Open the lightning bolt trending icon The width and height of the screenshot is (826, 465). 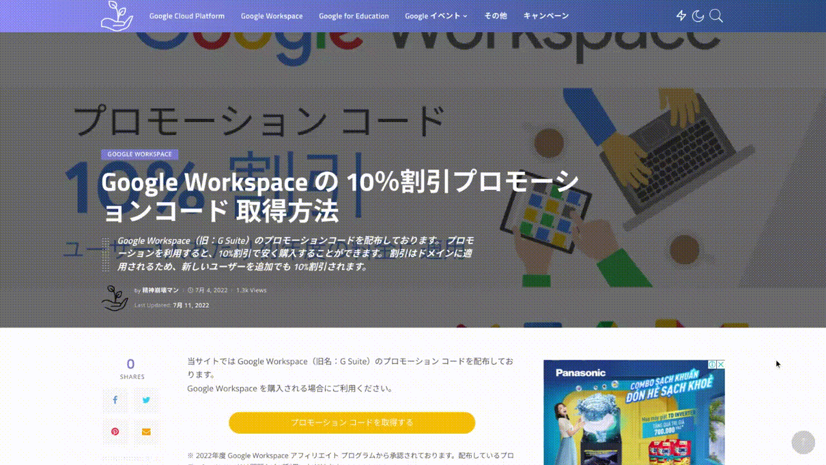point(681,15)
